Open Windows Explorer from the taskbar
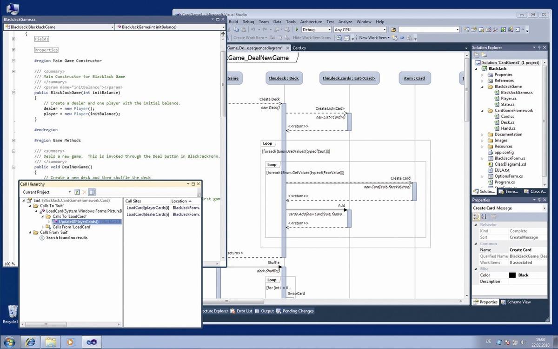Image resolution: width=558 pixels, height=349 pixels. (x=51, y=342)
